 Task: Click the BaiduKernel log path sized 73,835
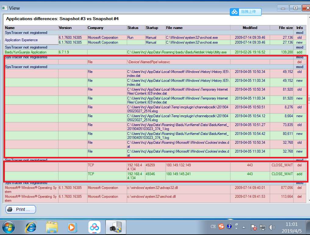click(178, 127)
